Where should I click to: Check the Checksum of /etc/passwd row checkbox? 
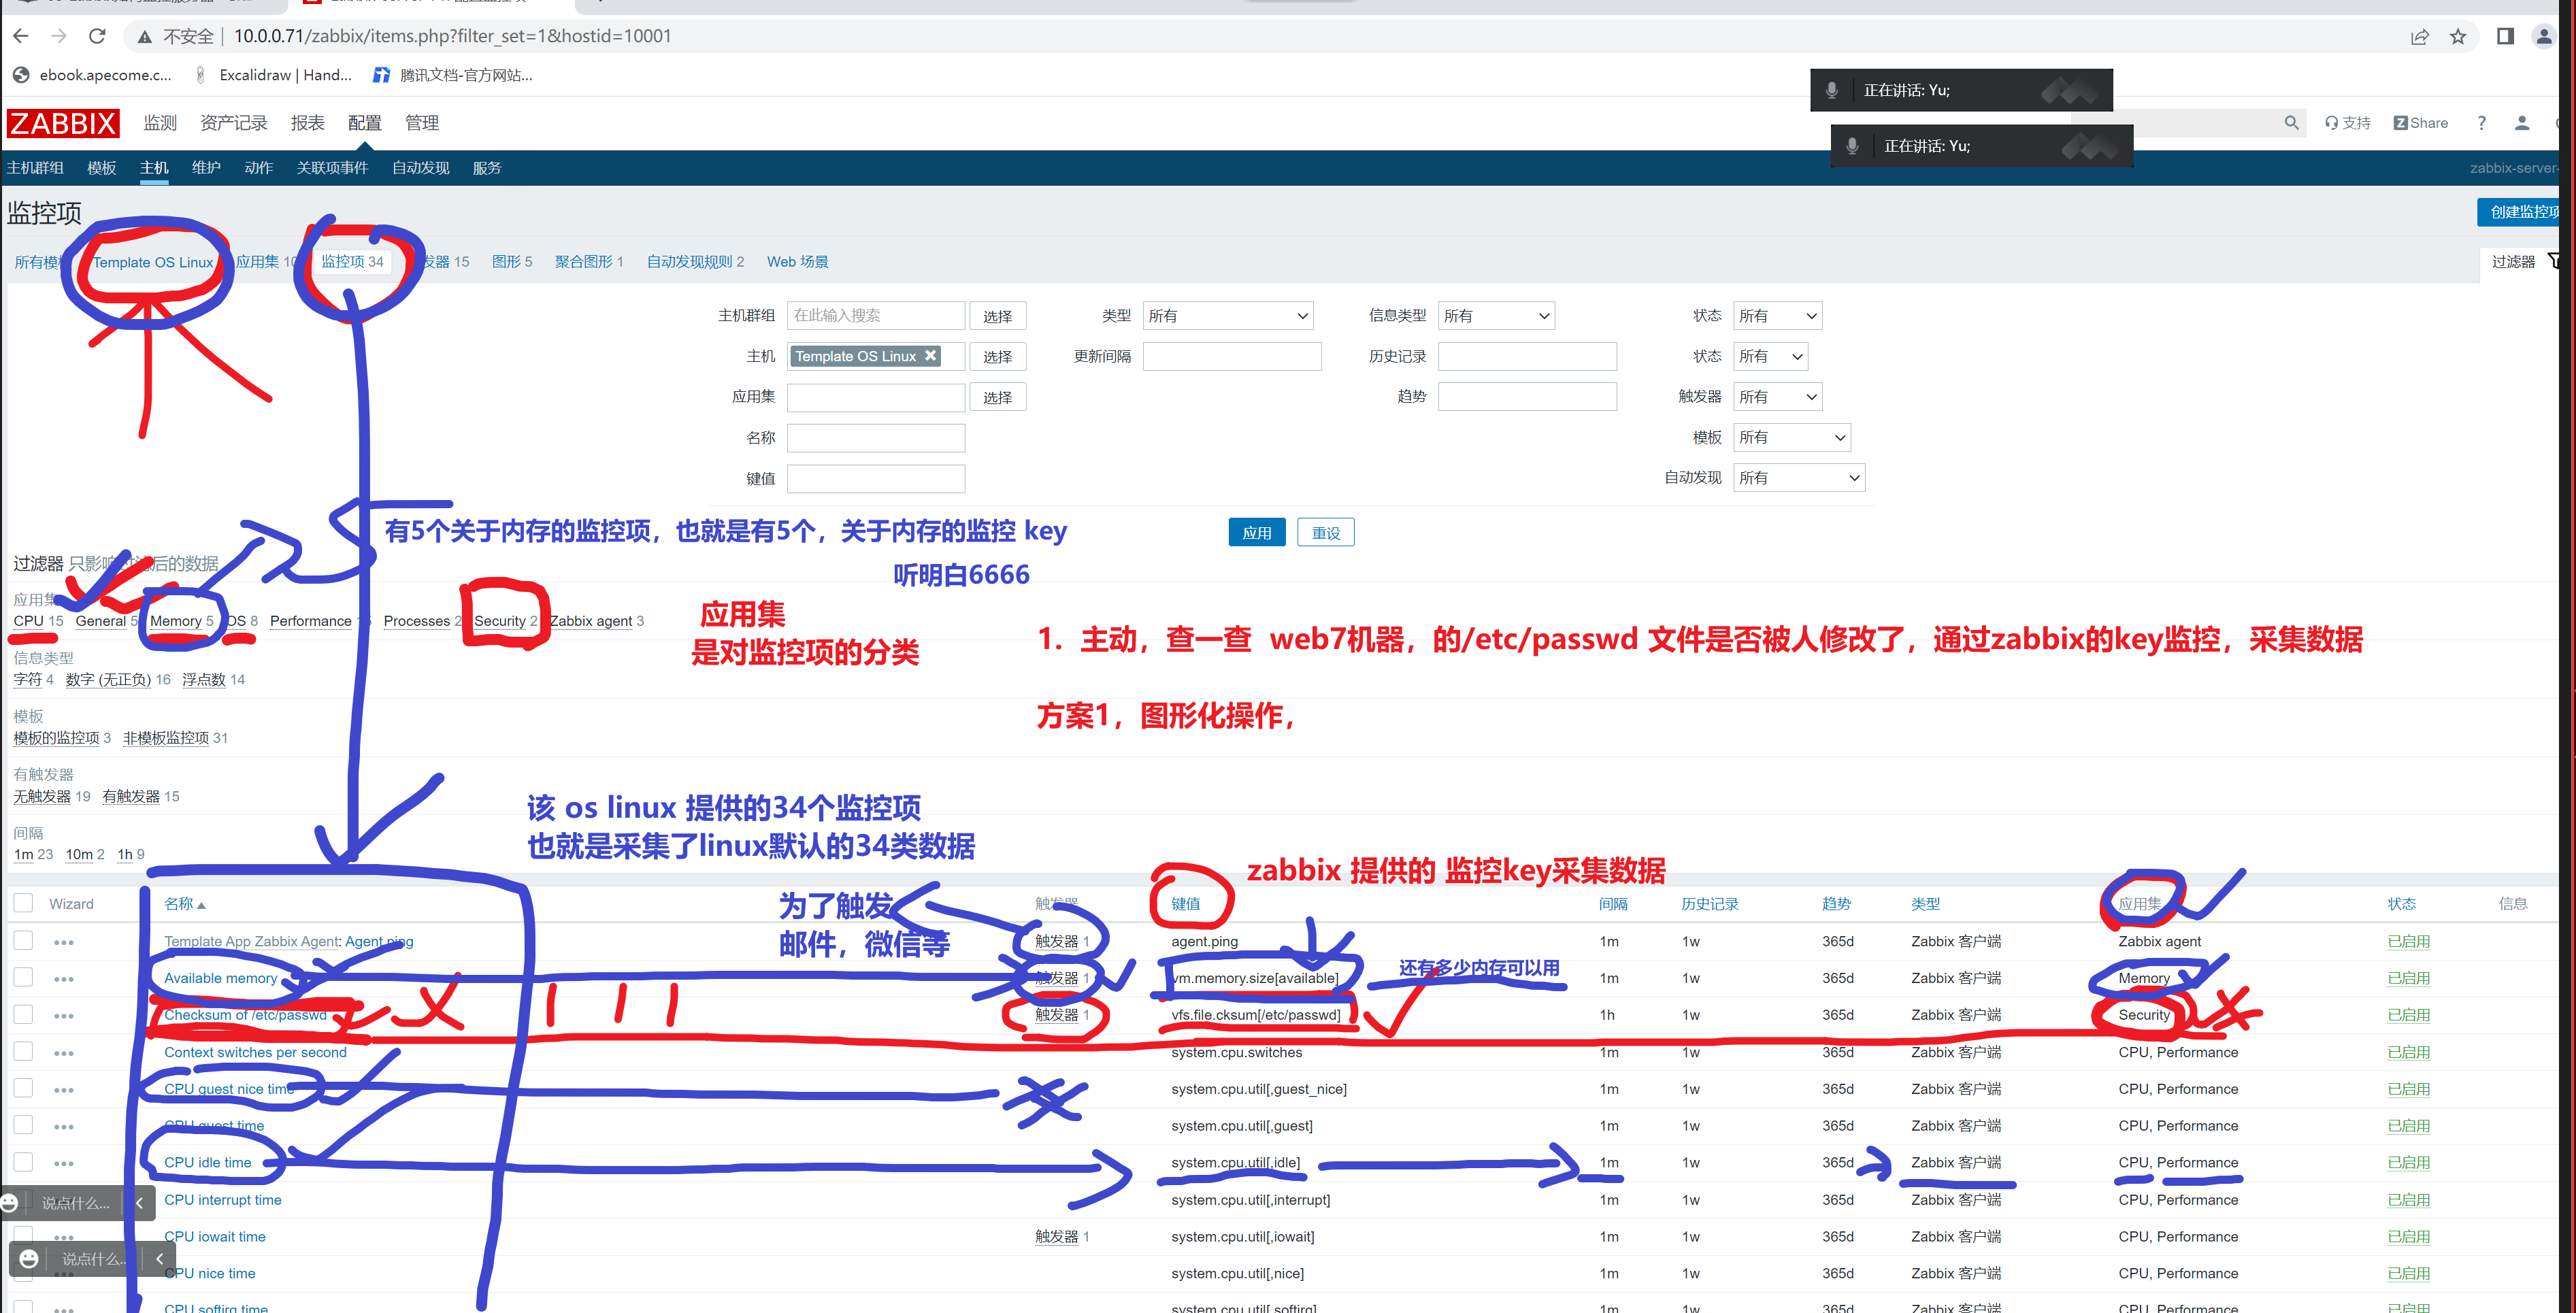(23, 1014)
